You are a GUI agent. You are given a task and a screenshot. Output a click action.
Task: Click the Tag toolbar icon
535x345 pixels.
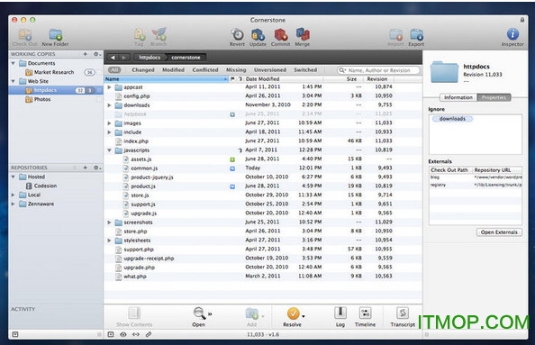[x=139, y=35]
